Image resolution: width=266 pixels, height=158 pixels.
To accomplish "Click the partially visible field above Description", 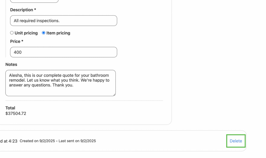I will [x=34, y=1].
